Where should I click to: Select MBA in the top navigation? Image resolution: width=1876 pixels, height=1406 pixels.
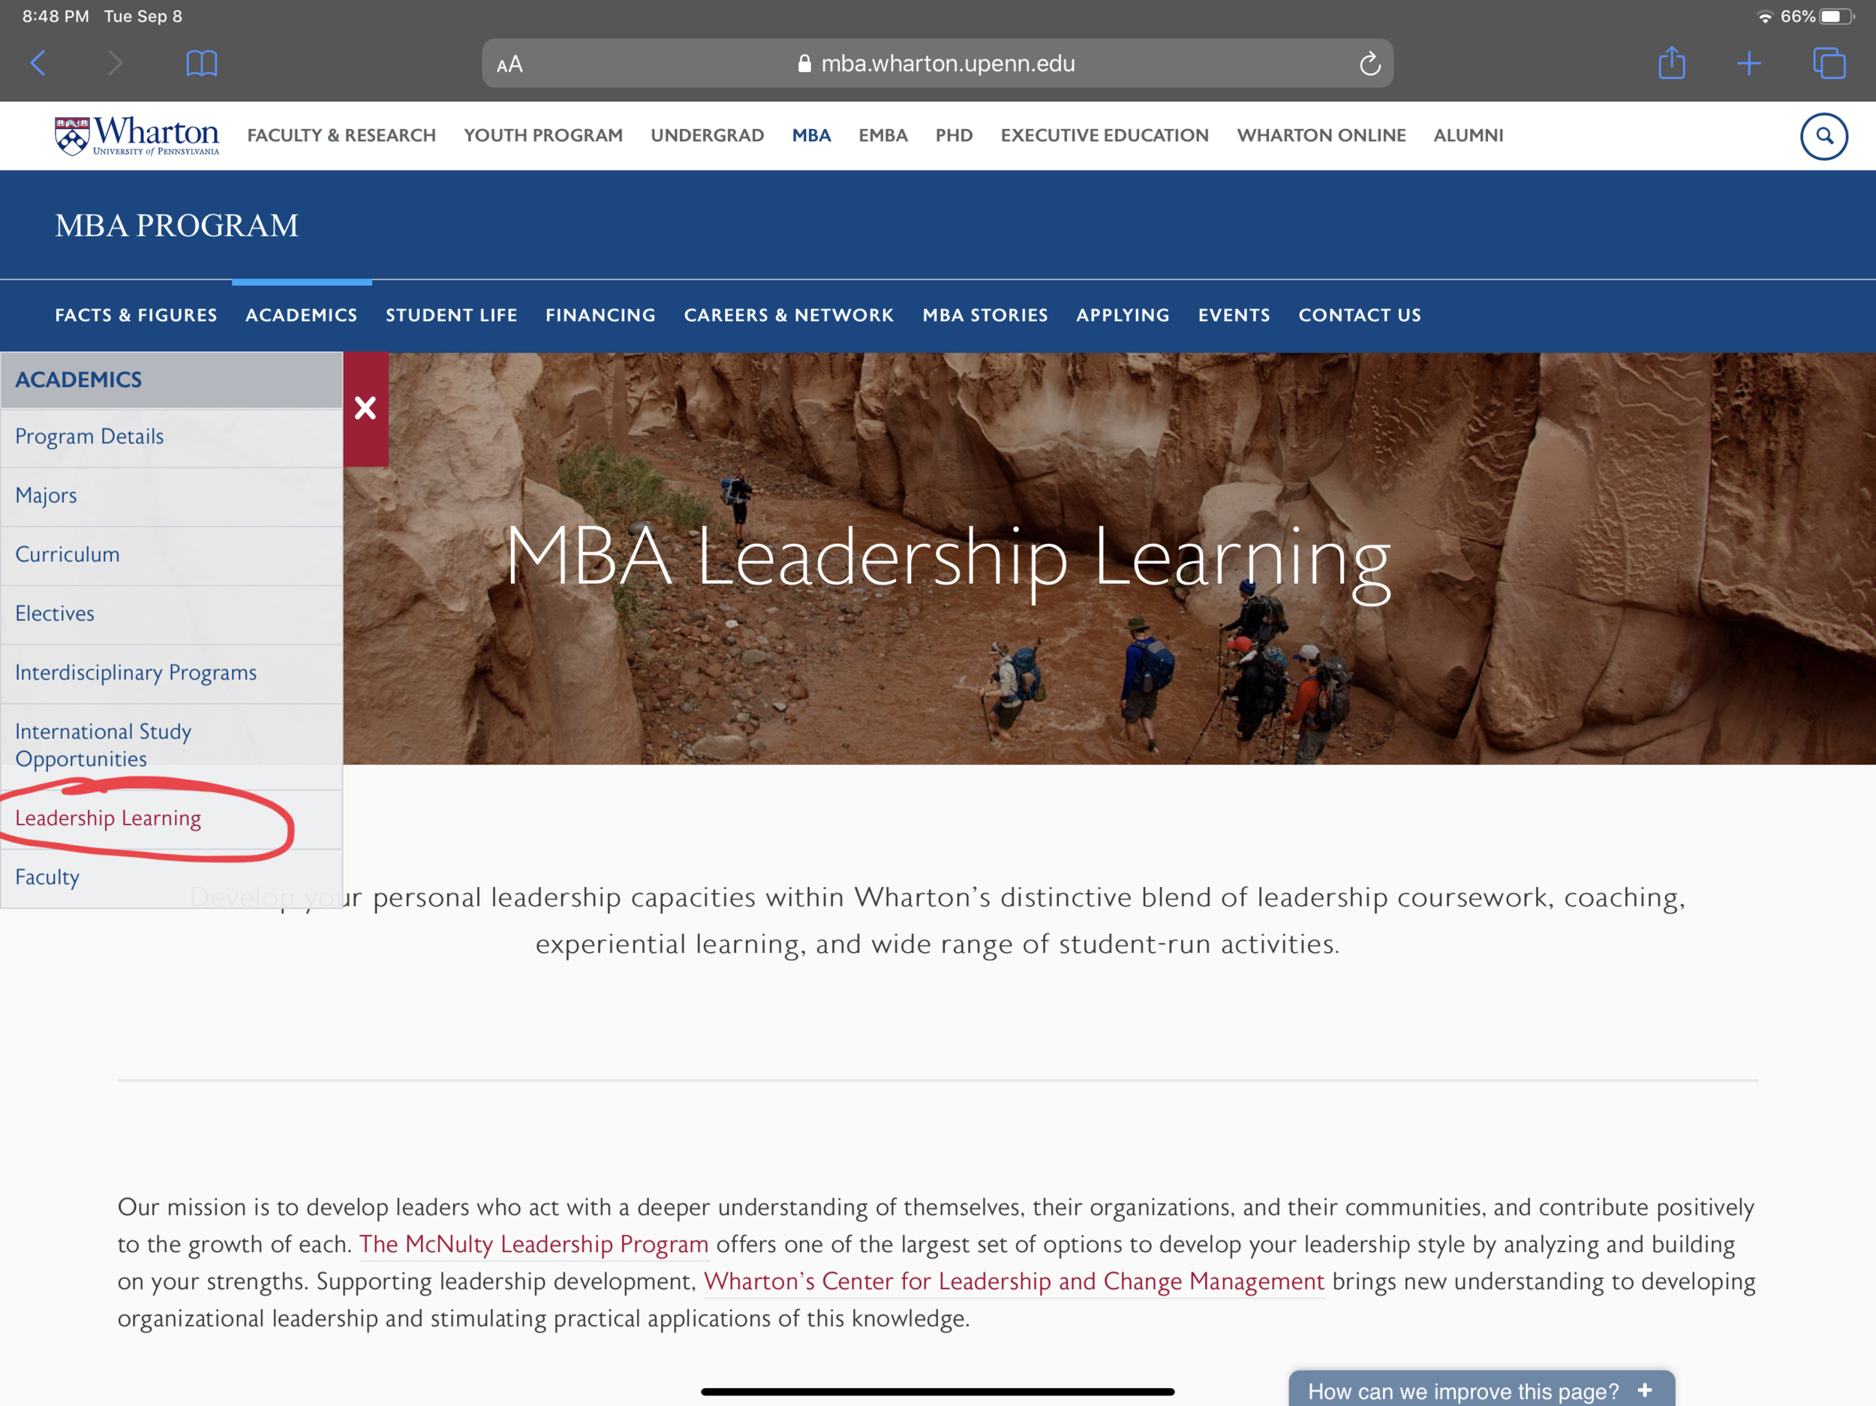pyautogui.click(x=812, y=136)
